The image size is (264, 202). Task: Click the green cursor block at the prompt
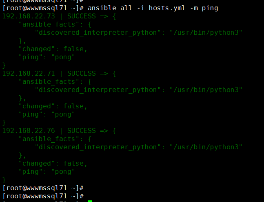tap(90, 200)
